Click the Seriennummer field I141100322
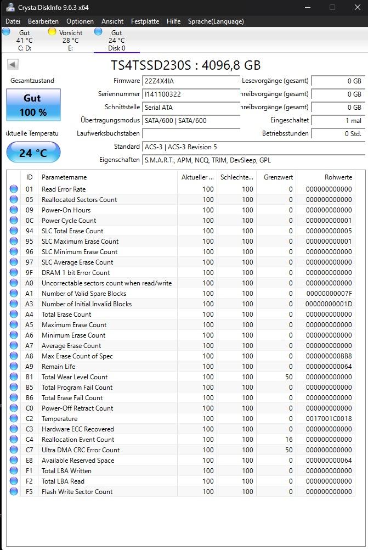Screen dimensions: 368x550 (191, 94)
